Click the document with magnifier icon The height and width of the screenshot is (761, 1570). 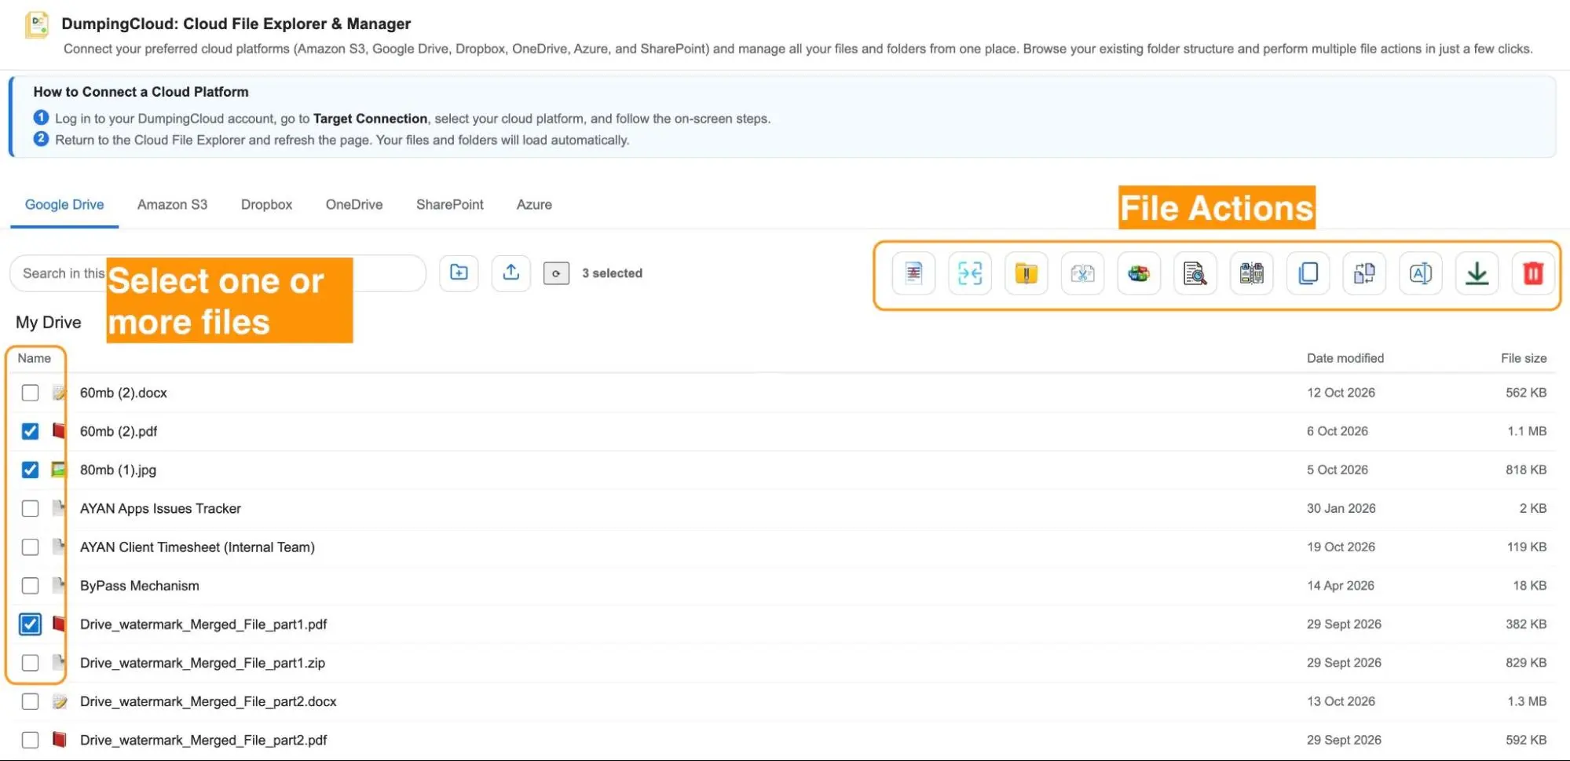tap(1195, 273)
